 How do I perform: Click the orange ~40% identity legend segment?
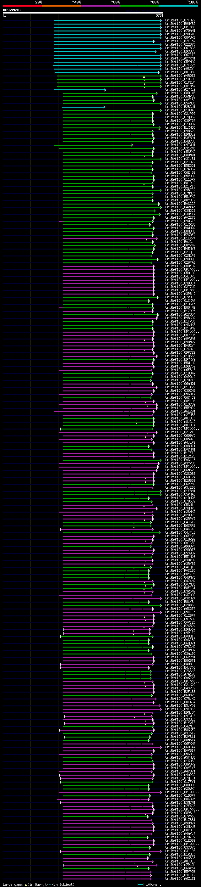point(61,6)
